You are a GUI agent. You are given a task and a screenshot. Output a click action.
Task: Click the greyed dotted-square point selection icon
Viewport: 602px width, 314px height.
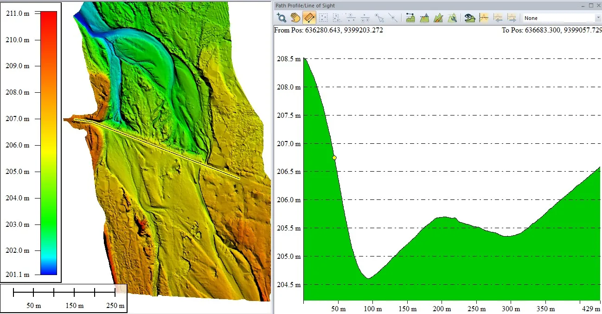[x=323, y=18]
